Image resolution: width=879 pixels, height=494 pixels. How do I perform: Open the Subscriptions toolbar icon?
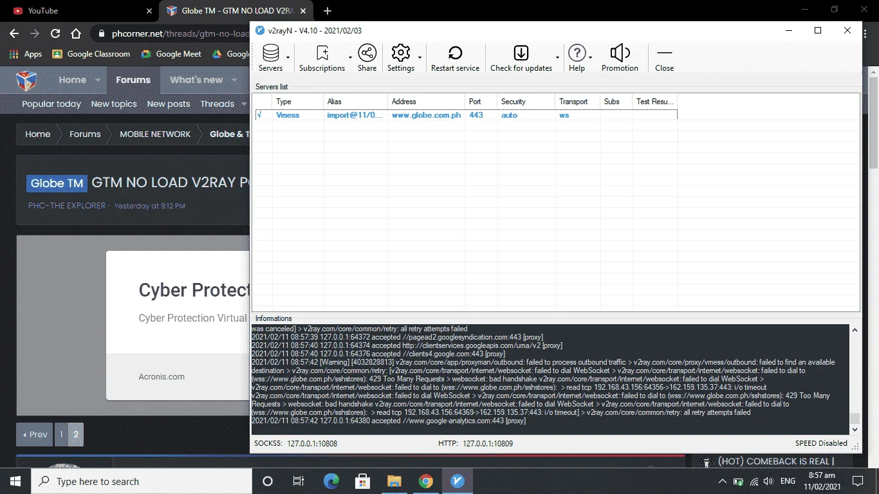pyautogui.click(x=322, y=53)
